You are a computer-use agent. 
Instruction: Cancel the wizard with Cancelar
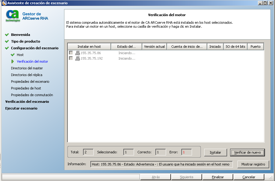click(249, 177)
